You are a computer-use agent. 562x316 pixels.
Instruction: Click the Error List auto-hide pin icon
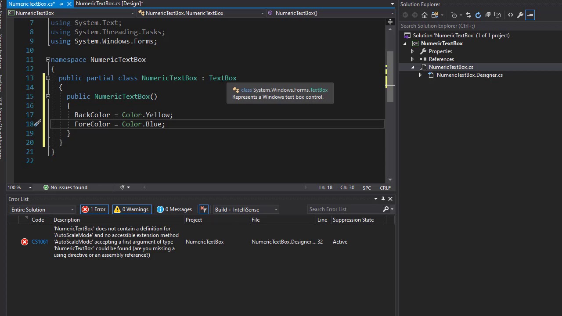click(383, 199)
